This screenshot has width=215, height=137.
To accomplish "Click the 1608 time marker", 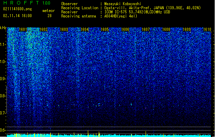I will click(166, 29).
